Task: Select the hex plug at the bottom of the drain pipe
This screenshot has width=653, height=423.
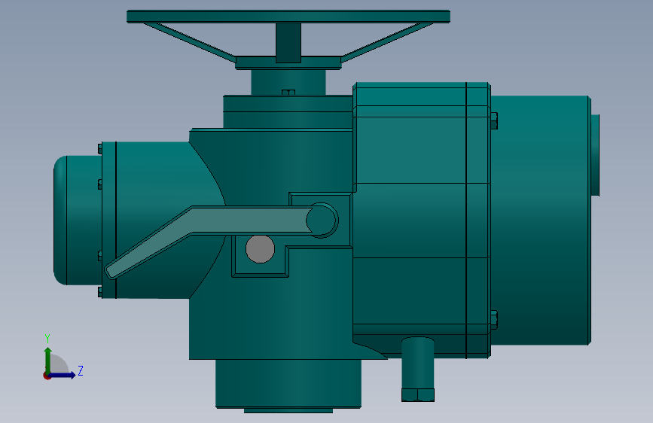Action: pos(418,394)
